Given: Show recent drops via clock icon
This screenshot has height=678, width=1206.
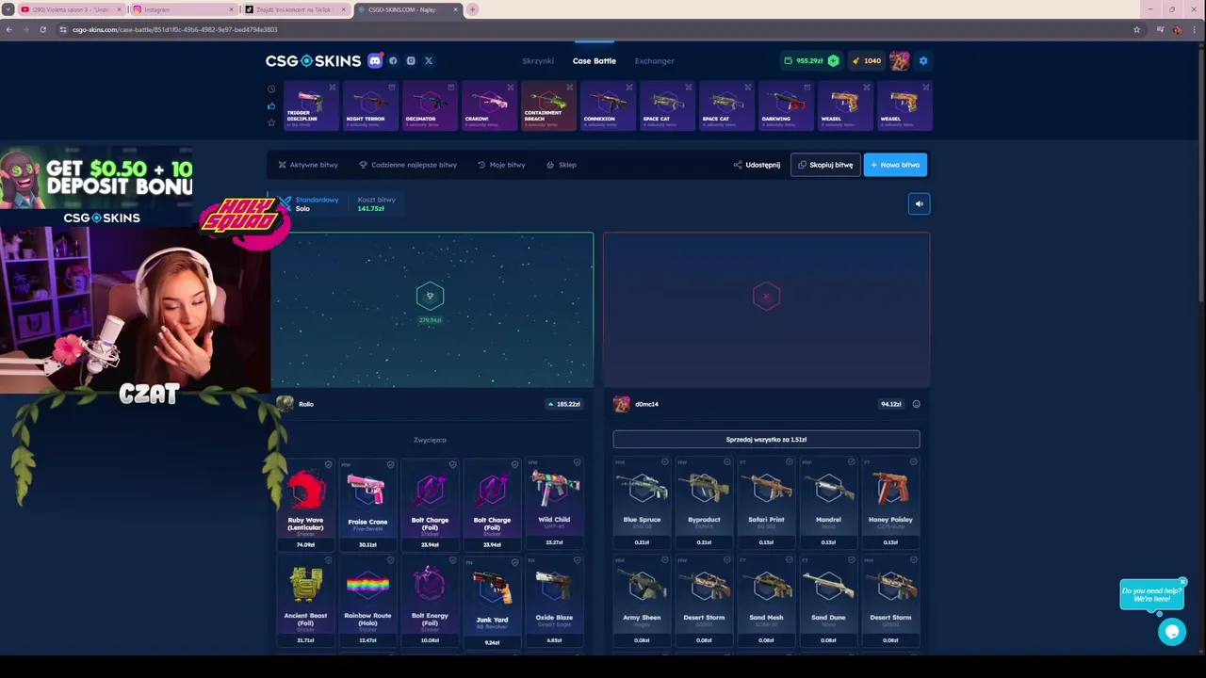Looking at the screenshot, I should tap(271, 89).
